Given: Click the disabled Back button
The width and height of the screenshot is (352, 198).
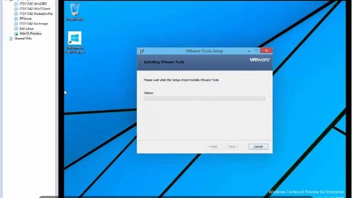Looking at the screenshot, I should click(x=213, y=147).
